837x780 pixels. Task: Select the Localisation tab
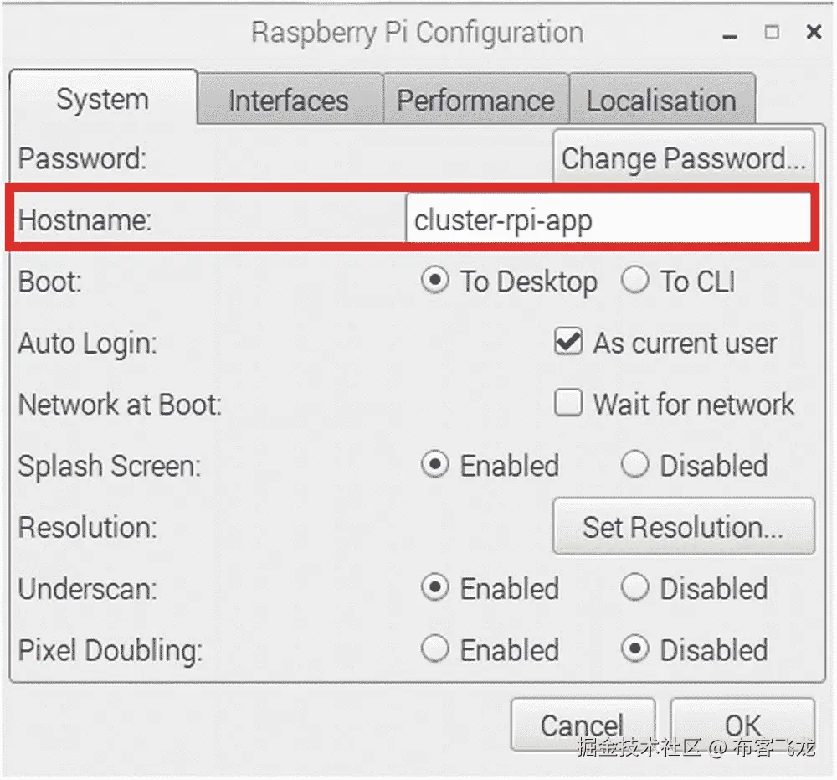point(661,101)
